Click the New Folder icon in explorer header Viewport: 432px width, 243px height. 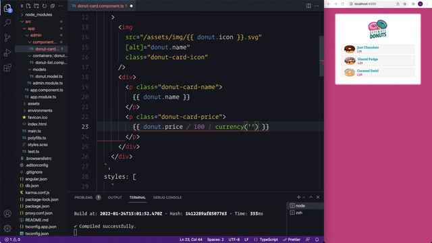coord(36,6)
